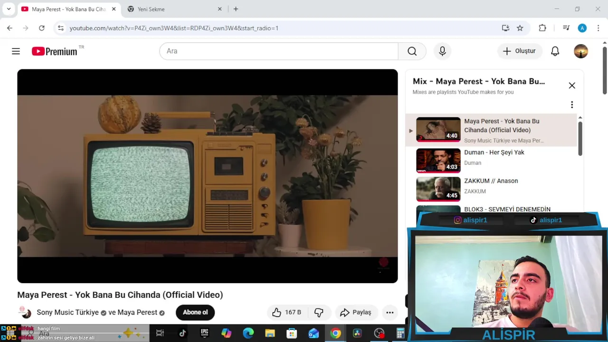Open the Maya Perest channel link
Image resolution: width=608 pixels, height=342 pixels.
[137, 313]
